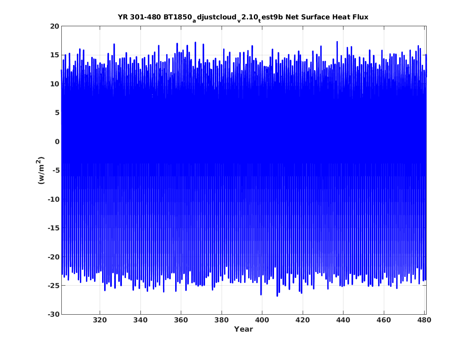Screen dimensions: 471x353
Task: Click x-axis tick label 400
Action: coord(262,320)
